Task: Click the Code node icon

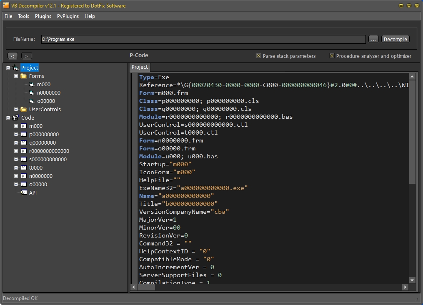Action: pyautogui.click(x=16, y=117)
